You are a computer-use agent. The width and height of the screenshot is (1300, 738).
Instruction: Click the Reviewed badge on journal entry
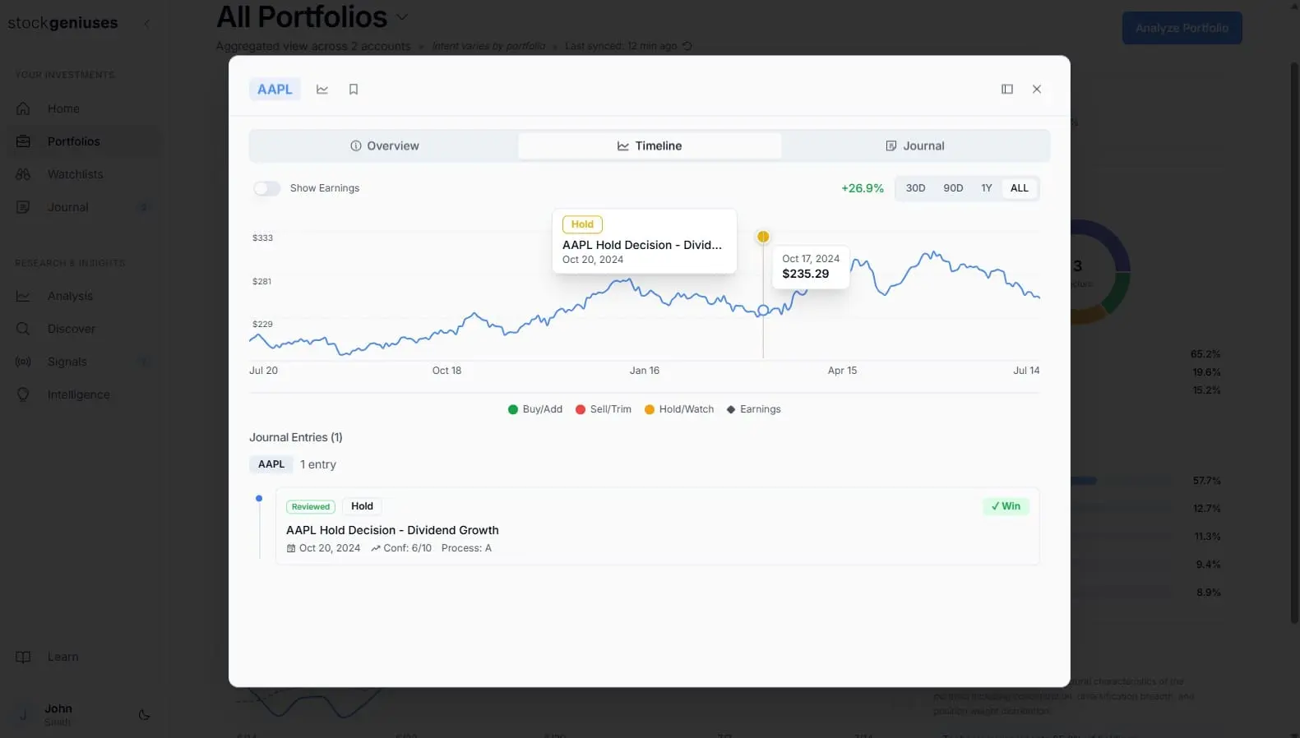coord(311,507)
